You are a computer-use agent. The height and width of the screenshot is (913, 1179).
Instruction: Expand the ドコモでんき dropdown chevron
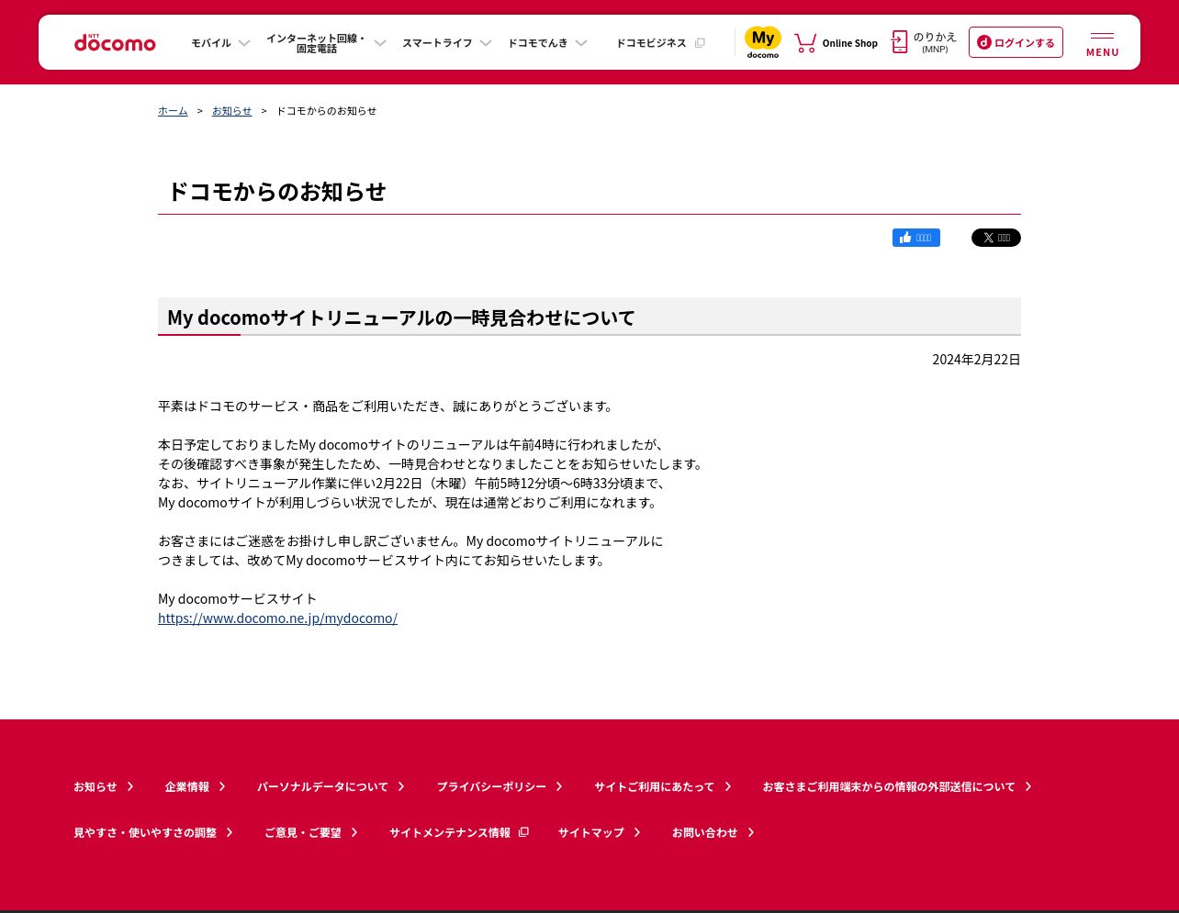point(581,43)
